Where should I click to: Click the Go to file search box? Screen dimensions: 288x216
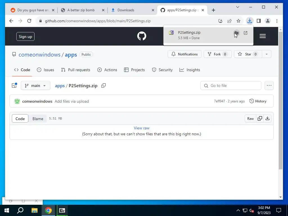click(231, 85)
